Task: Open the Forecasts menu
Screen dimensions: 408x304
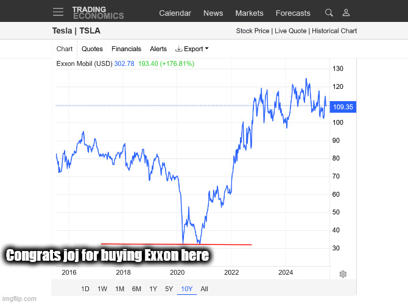Action: tap(293, 13)
